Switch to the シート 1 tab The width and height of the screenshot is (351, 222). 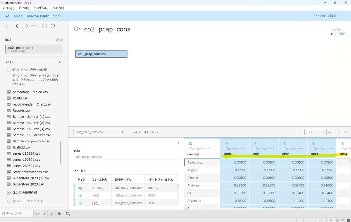40,214
